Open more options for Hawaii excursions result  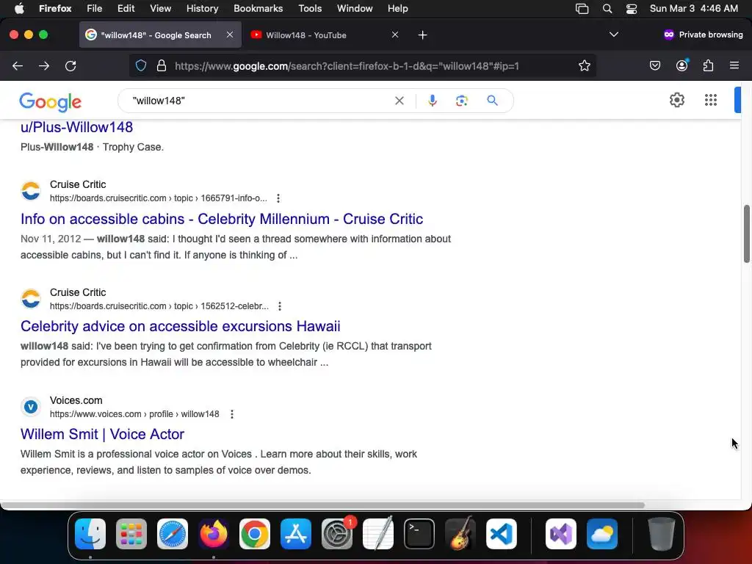[x=280, y=306]
